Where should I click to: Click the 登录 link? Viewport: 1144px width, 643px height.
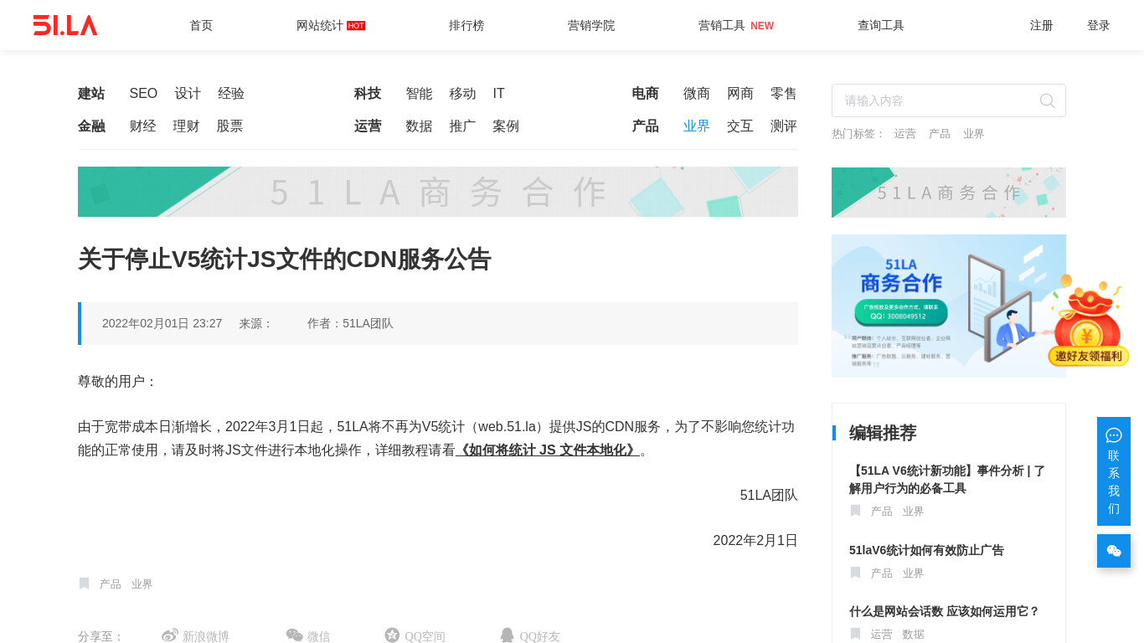(x=1099, y=25)
